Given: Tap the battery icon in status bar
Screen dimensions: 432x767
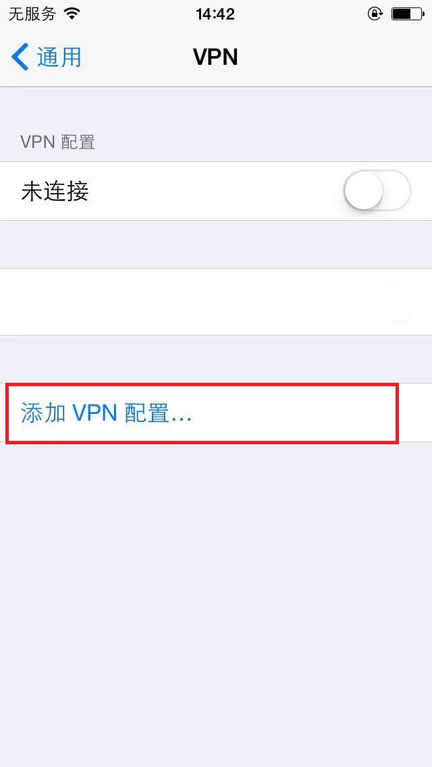Looking at the screenshot, I should [x=406, y=14].
